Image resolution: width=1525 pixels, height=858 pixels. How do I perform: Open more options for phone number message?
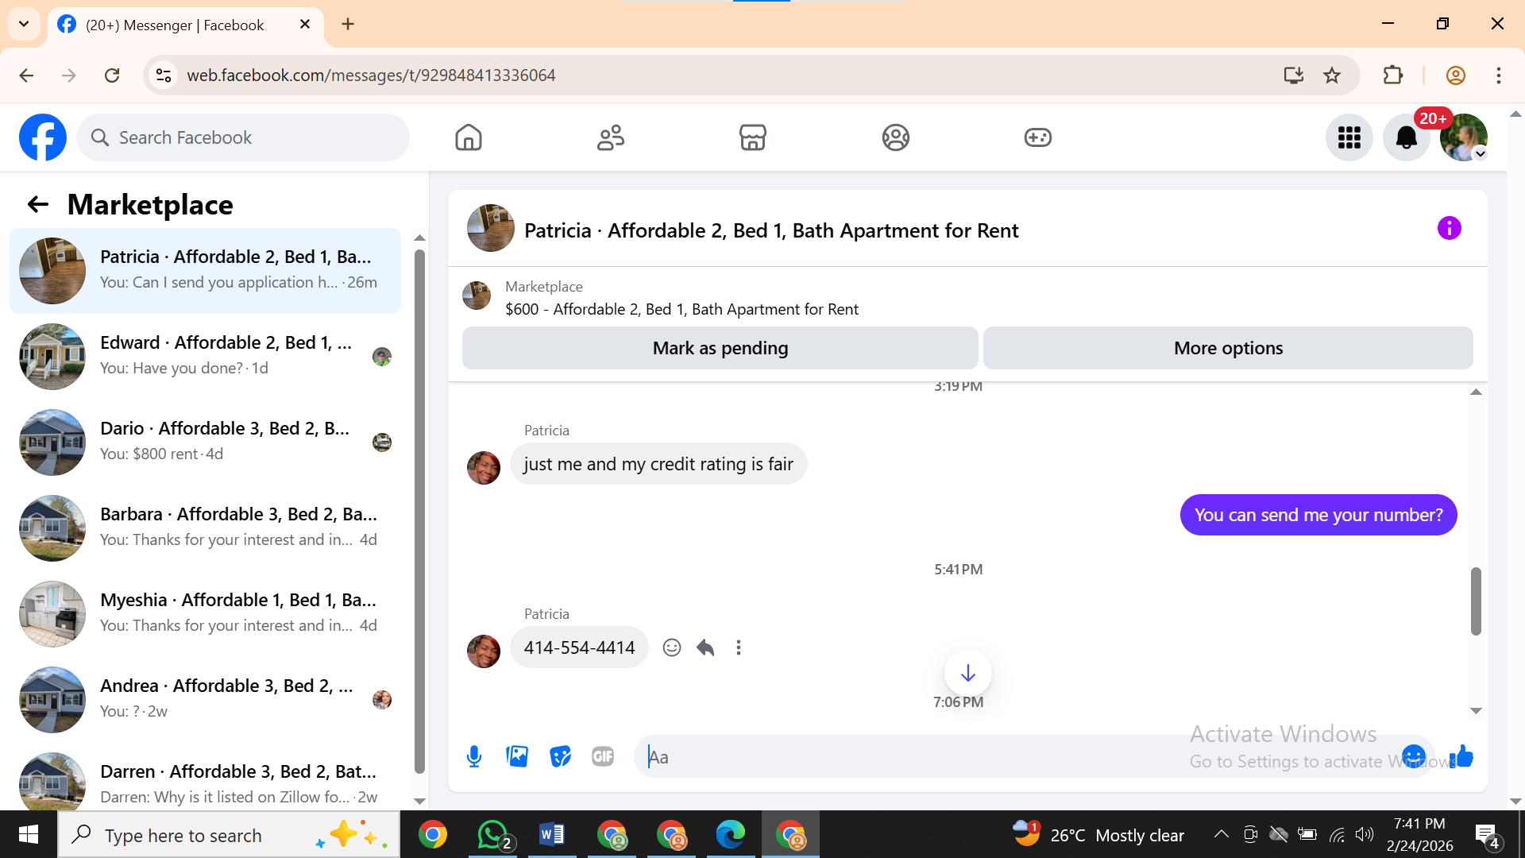click(x=739, y=647)
